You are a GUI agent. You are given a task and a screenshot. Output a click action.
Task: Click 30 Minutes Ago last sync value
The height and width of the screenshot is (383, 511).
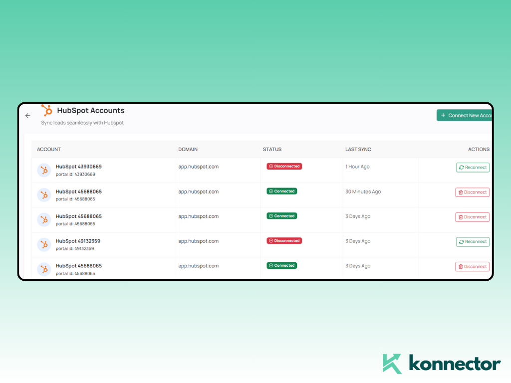pyautogui.click(x=363, y=191)
